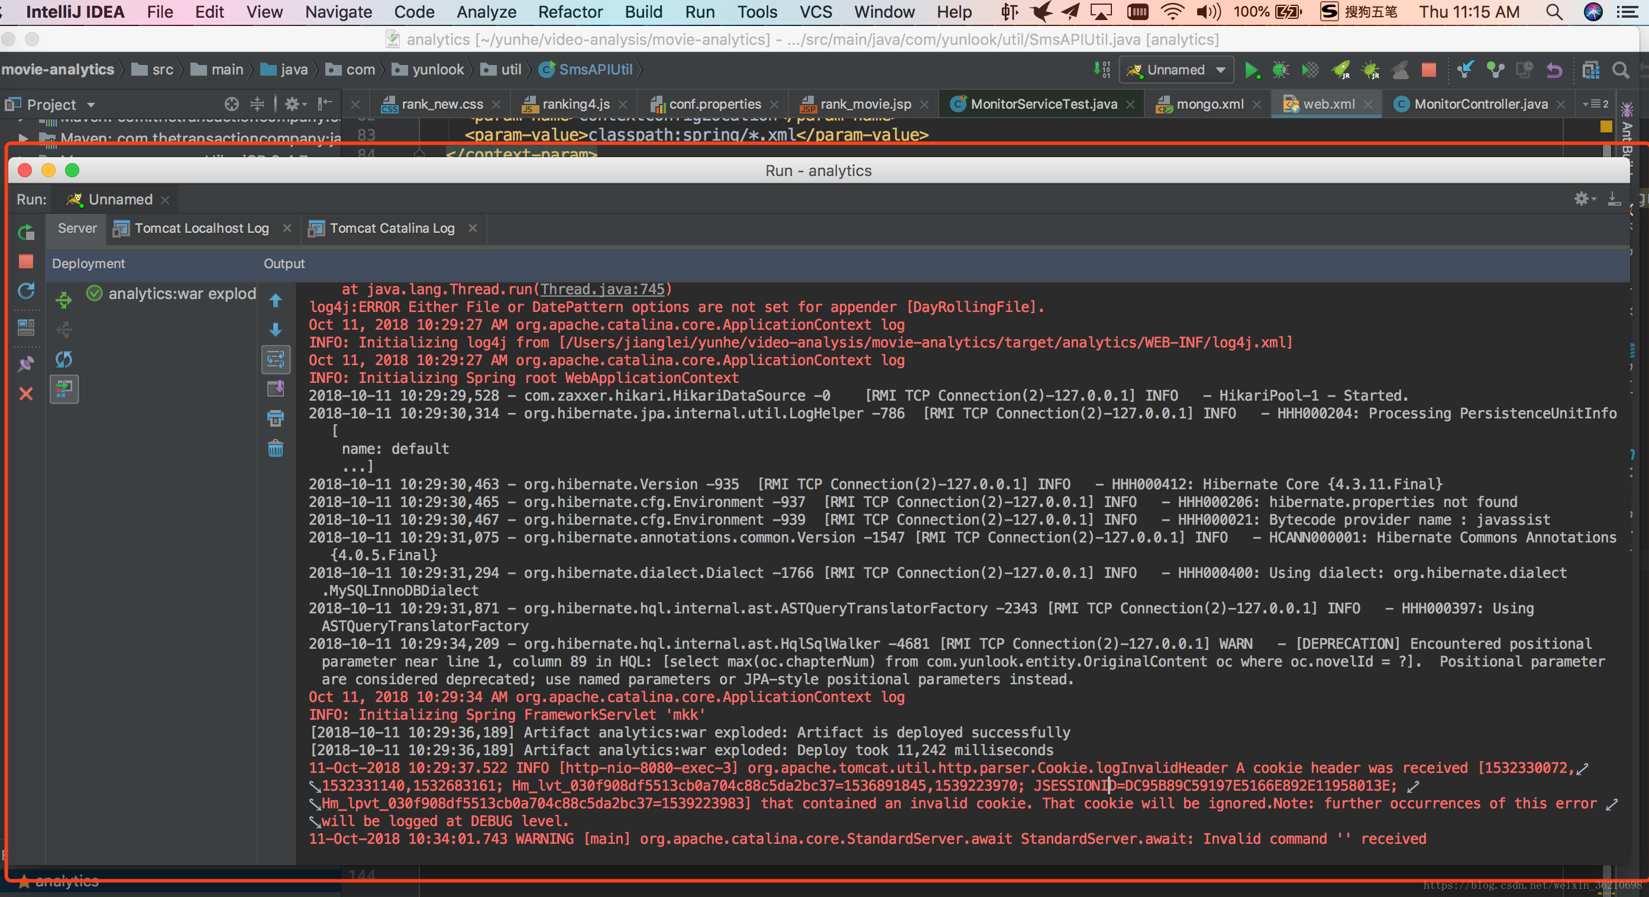The width and height of the screenshot is (1649, 897).
Task: Open Project Structure icon in toolbar
Action: pos(1591,70)
